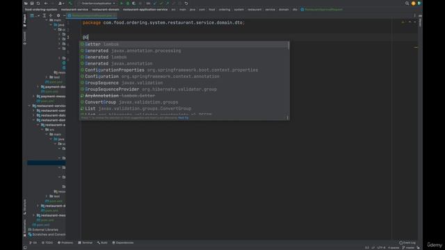This screenshot has width=445, height=250.
Task: Click the Build project hammer icon
Action: [x=70, y=3]
